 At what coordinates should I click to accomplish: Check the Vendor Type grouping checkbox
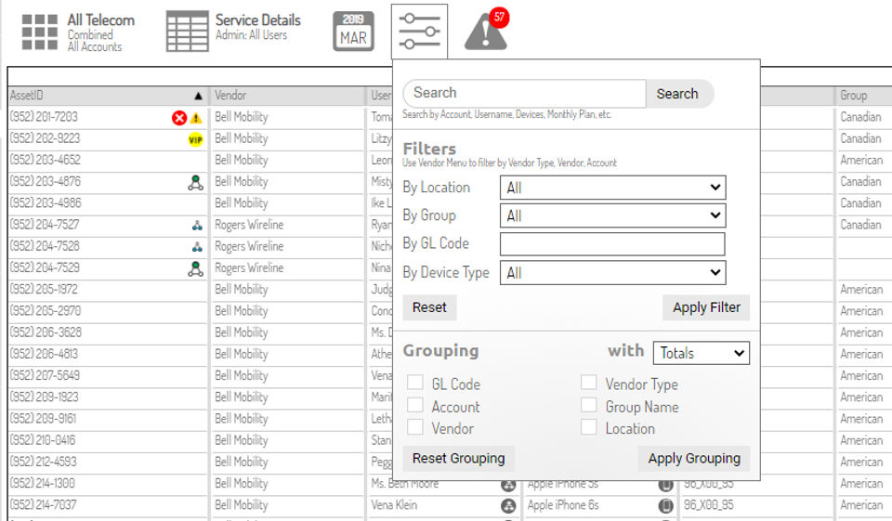(x=589, y=383)
